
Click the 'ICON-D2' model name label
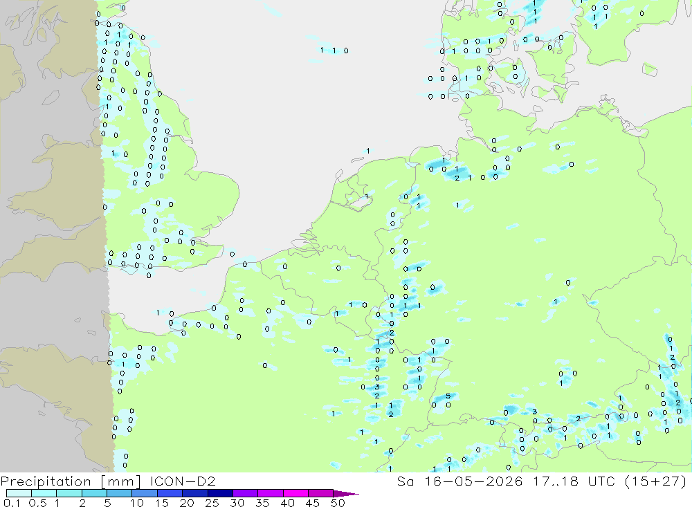click(x=183, y=481)
